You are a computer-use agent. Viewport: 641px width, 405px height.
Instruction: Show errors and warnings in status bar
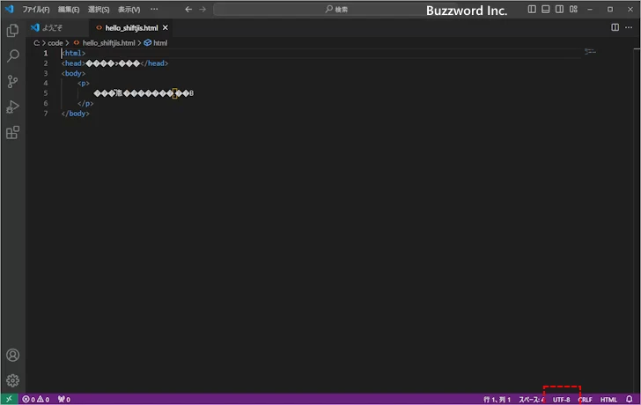(x=36, y=400)
